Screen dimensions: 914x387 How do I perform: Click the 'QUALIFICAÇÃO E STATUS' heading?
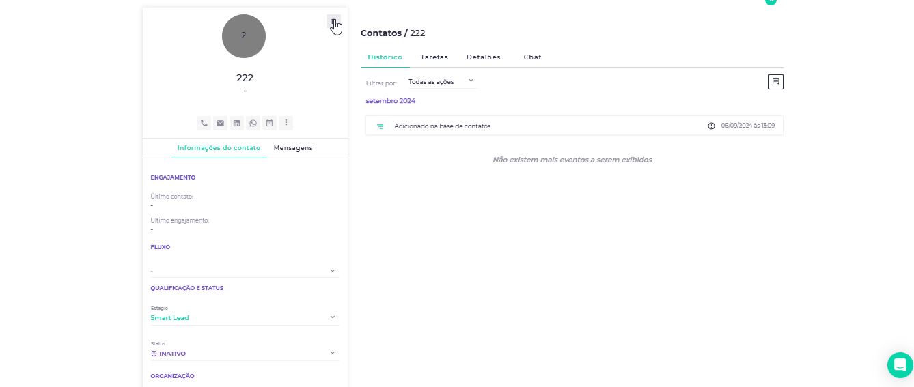[x=187, y=288]
